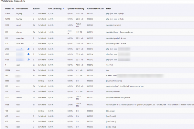Click the [card0-crtc1] command

click(x=111, y=122)
